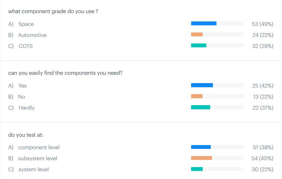Click the orange bar for Automotive
Image resolution: width=282 pixels, height=179 pixels.
197,35
